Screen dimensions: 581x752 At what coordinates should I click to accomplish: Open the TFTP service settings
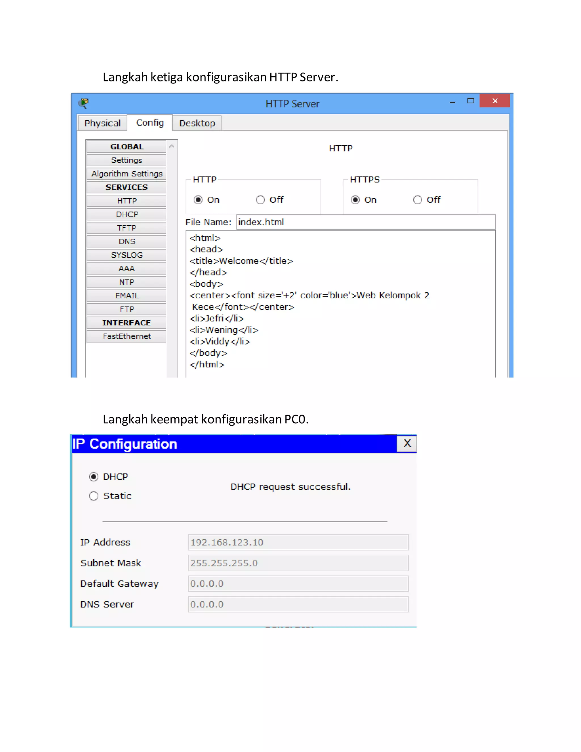coord(127,228)
